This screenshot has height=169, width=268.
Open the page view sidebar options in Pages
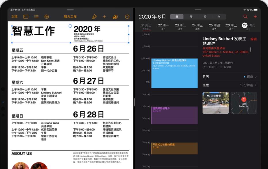point(26,17)
